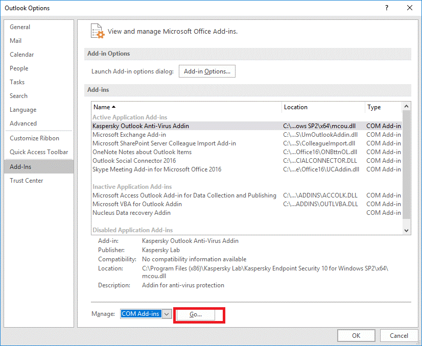Viewport: 422px width, 346px height.
Task: Click the Add-in Options button
Action: pos(207,71)
